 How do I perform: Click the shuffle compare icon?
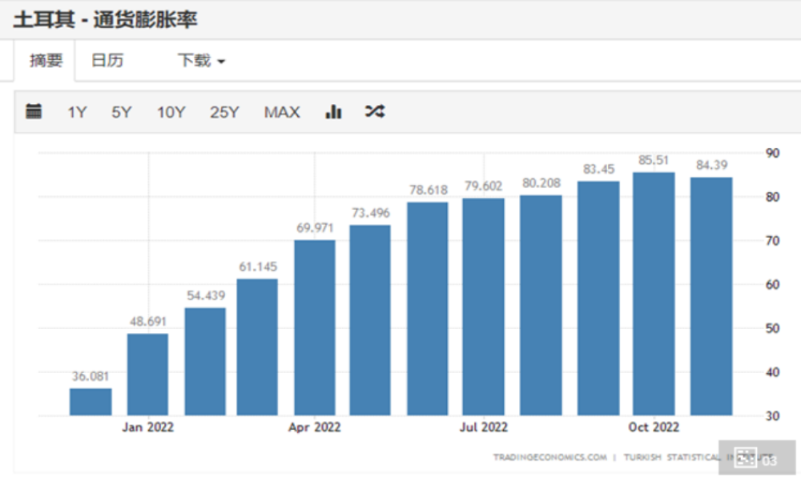(x=375, y=112)
